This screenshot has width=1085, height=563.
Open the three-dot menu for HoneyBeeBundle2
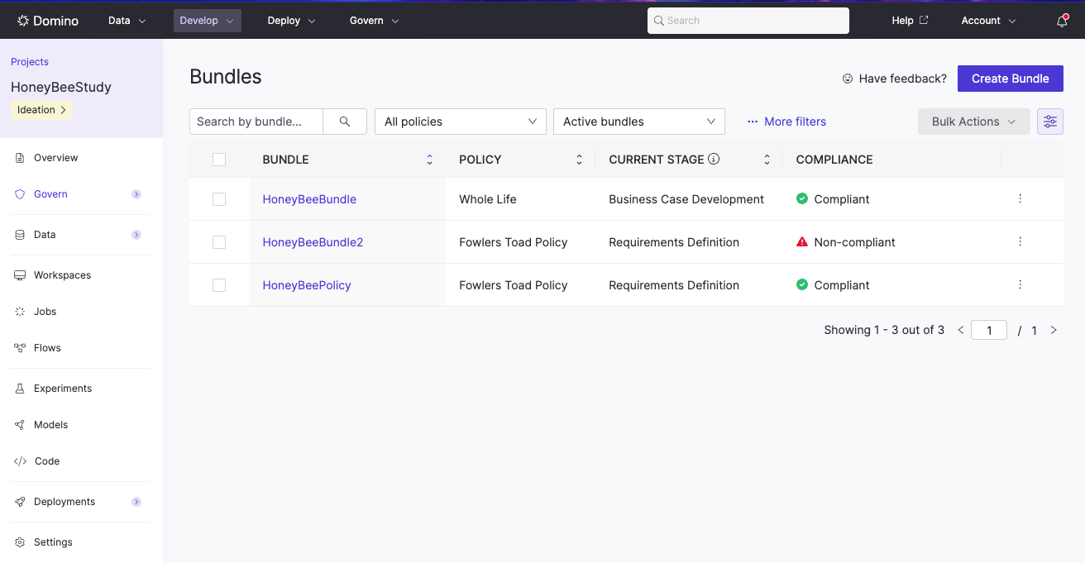1020,241
